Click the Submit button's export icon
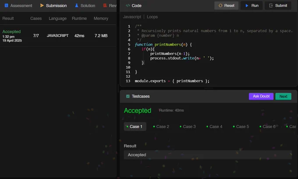The image size is (298, 179). click(x=271, y=6)
